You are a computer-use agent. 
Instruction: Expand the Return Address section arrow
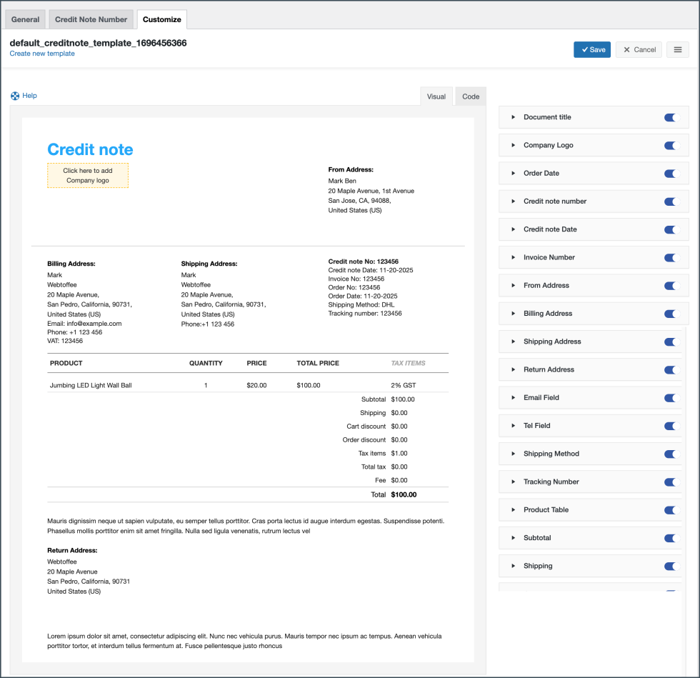click(514, 370)
